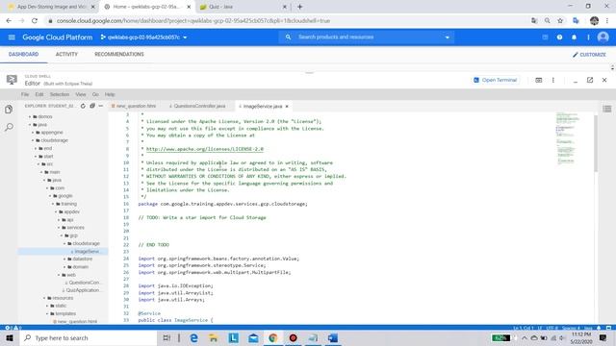The width and height of the screenshot is (616, 346).
Task: Select QuestionsCon... file in Explorer tree
Action: coord(84,283)
